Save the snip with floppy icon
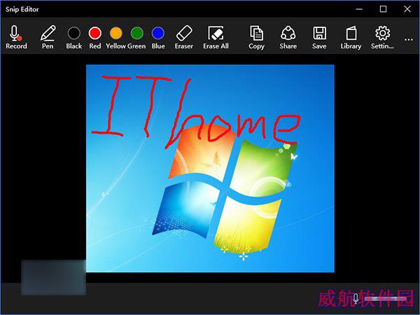The image size is (420, 315). 319,37
